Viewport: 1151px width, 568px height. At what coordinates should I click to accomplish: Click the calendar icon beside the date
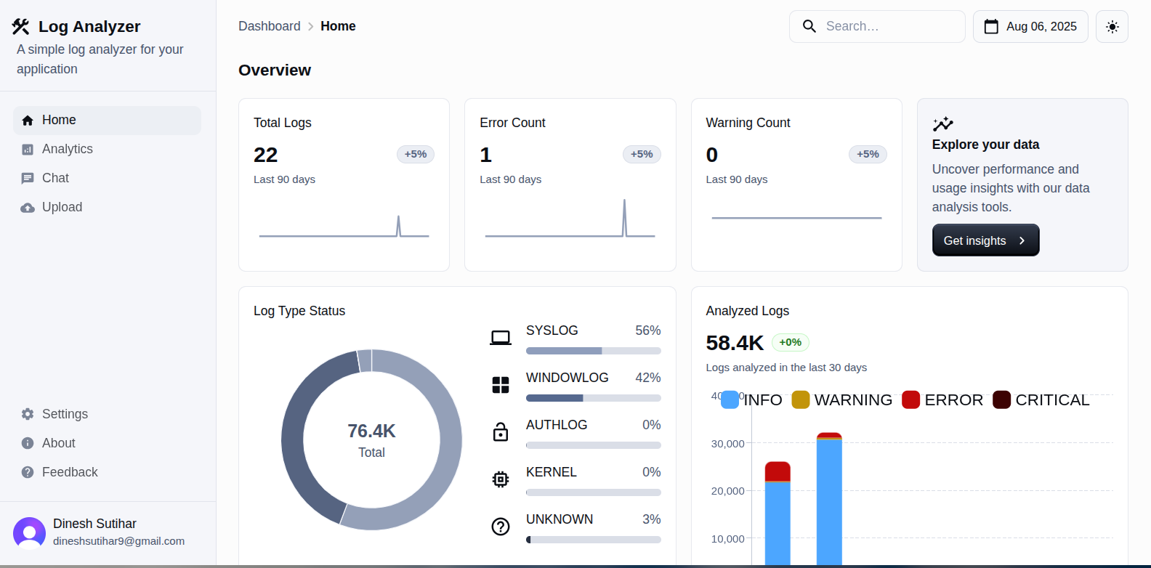[991, 27]
